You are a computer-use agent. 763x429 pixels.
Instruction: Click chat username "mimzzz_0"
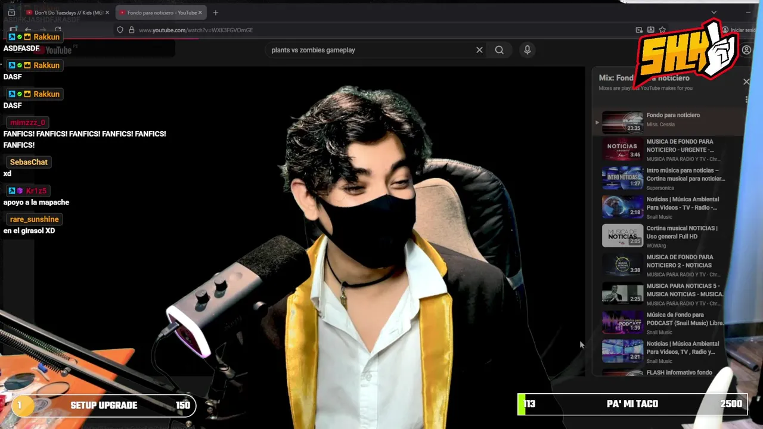pos(27,122)
